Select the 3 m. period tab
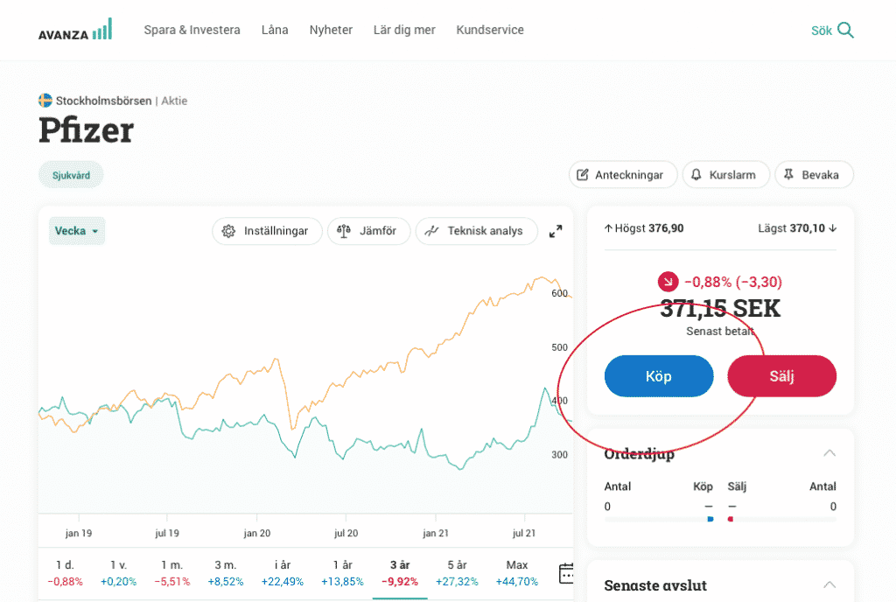This screenshot has width=896, height=602. point(225,573)
